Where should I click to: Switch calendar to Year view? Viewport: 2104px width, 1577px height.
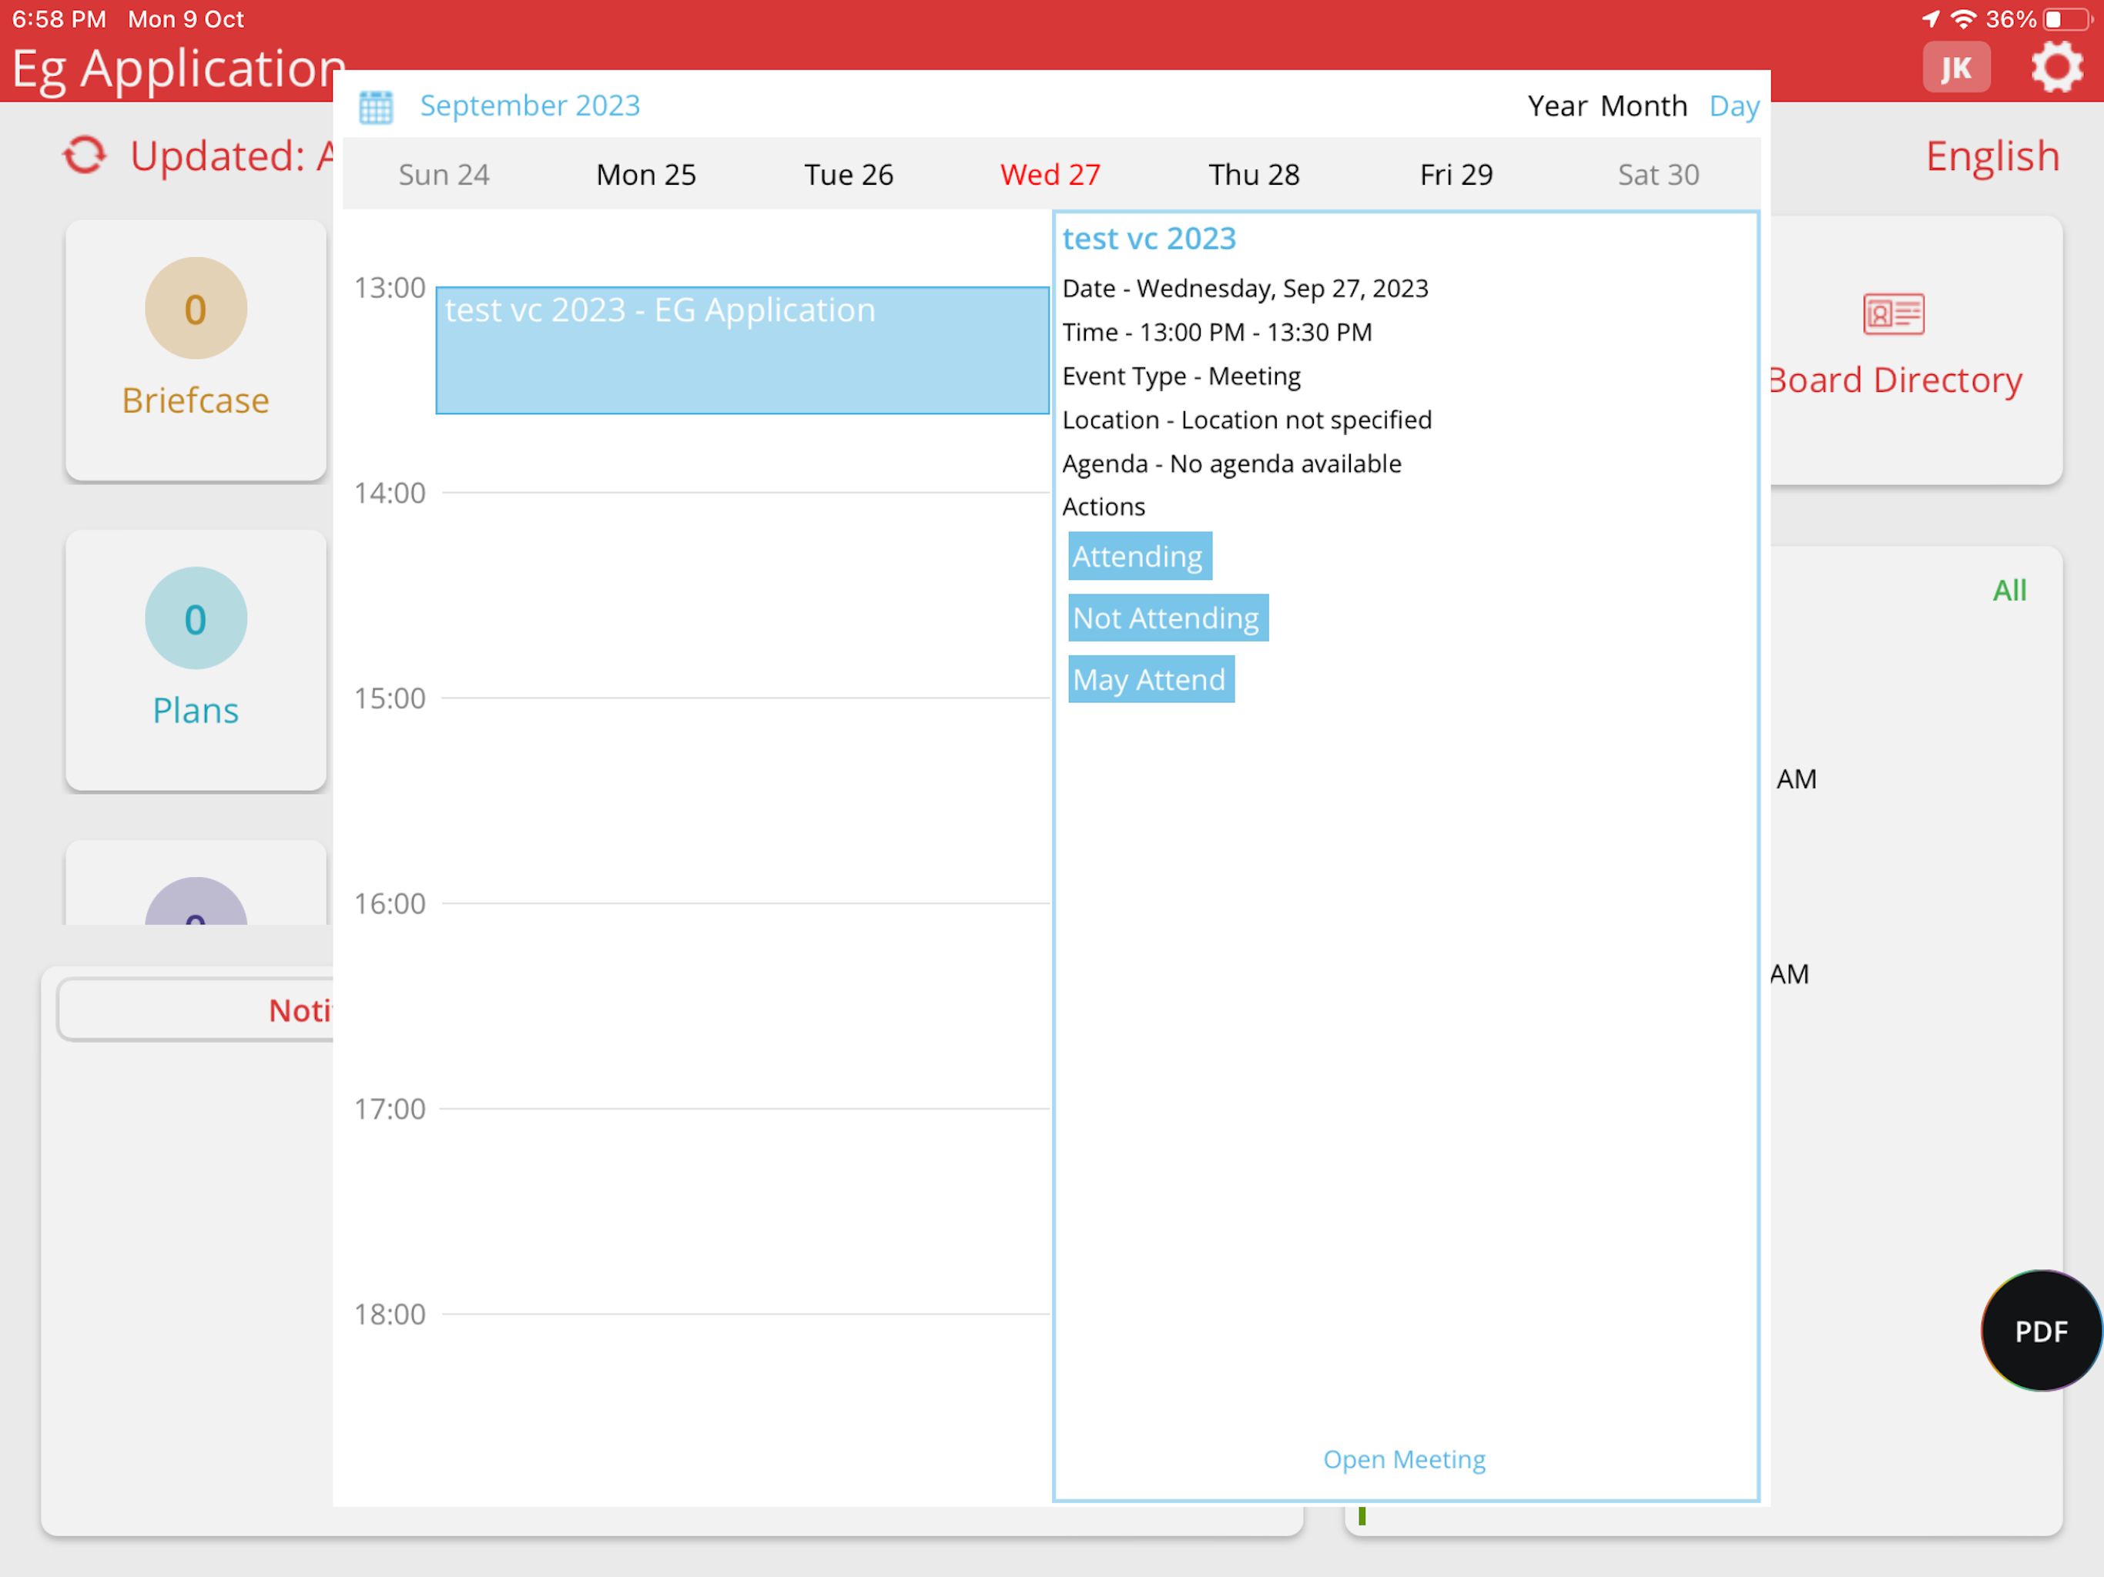(1557, 105)
